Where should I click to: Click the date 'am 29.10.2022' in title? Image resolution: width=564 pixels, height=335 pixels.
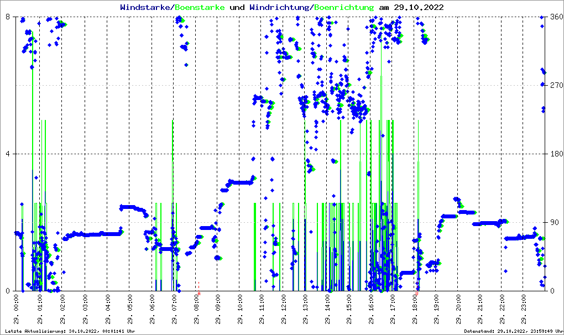click(x=411, y=7)
